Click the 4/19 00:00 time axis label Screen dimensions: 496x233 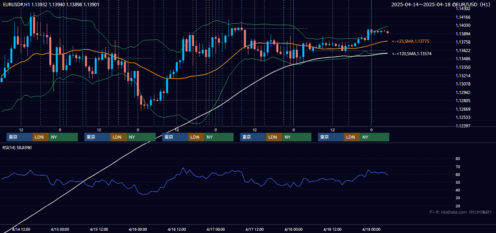pos(371,229)
